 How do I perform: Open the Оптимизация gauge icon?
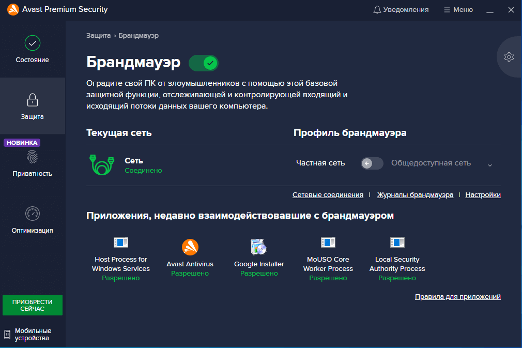(x=32, y=214)
